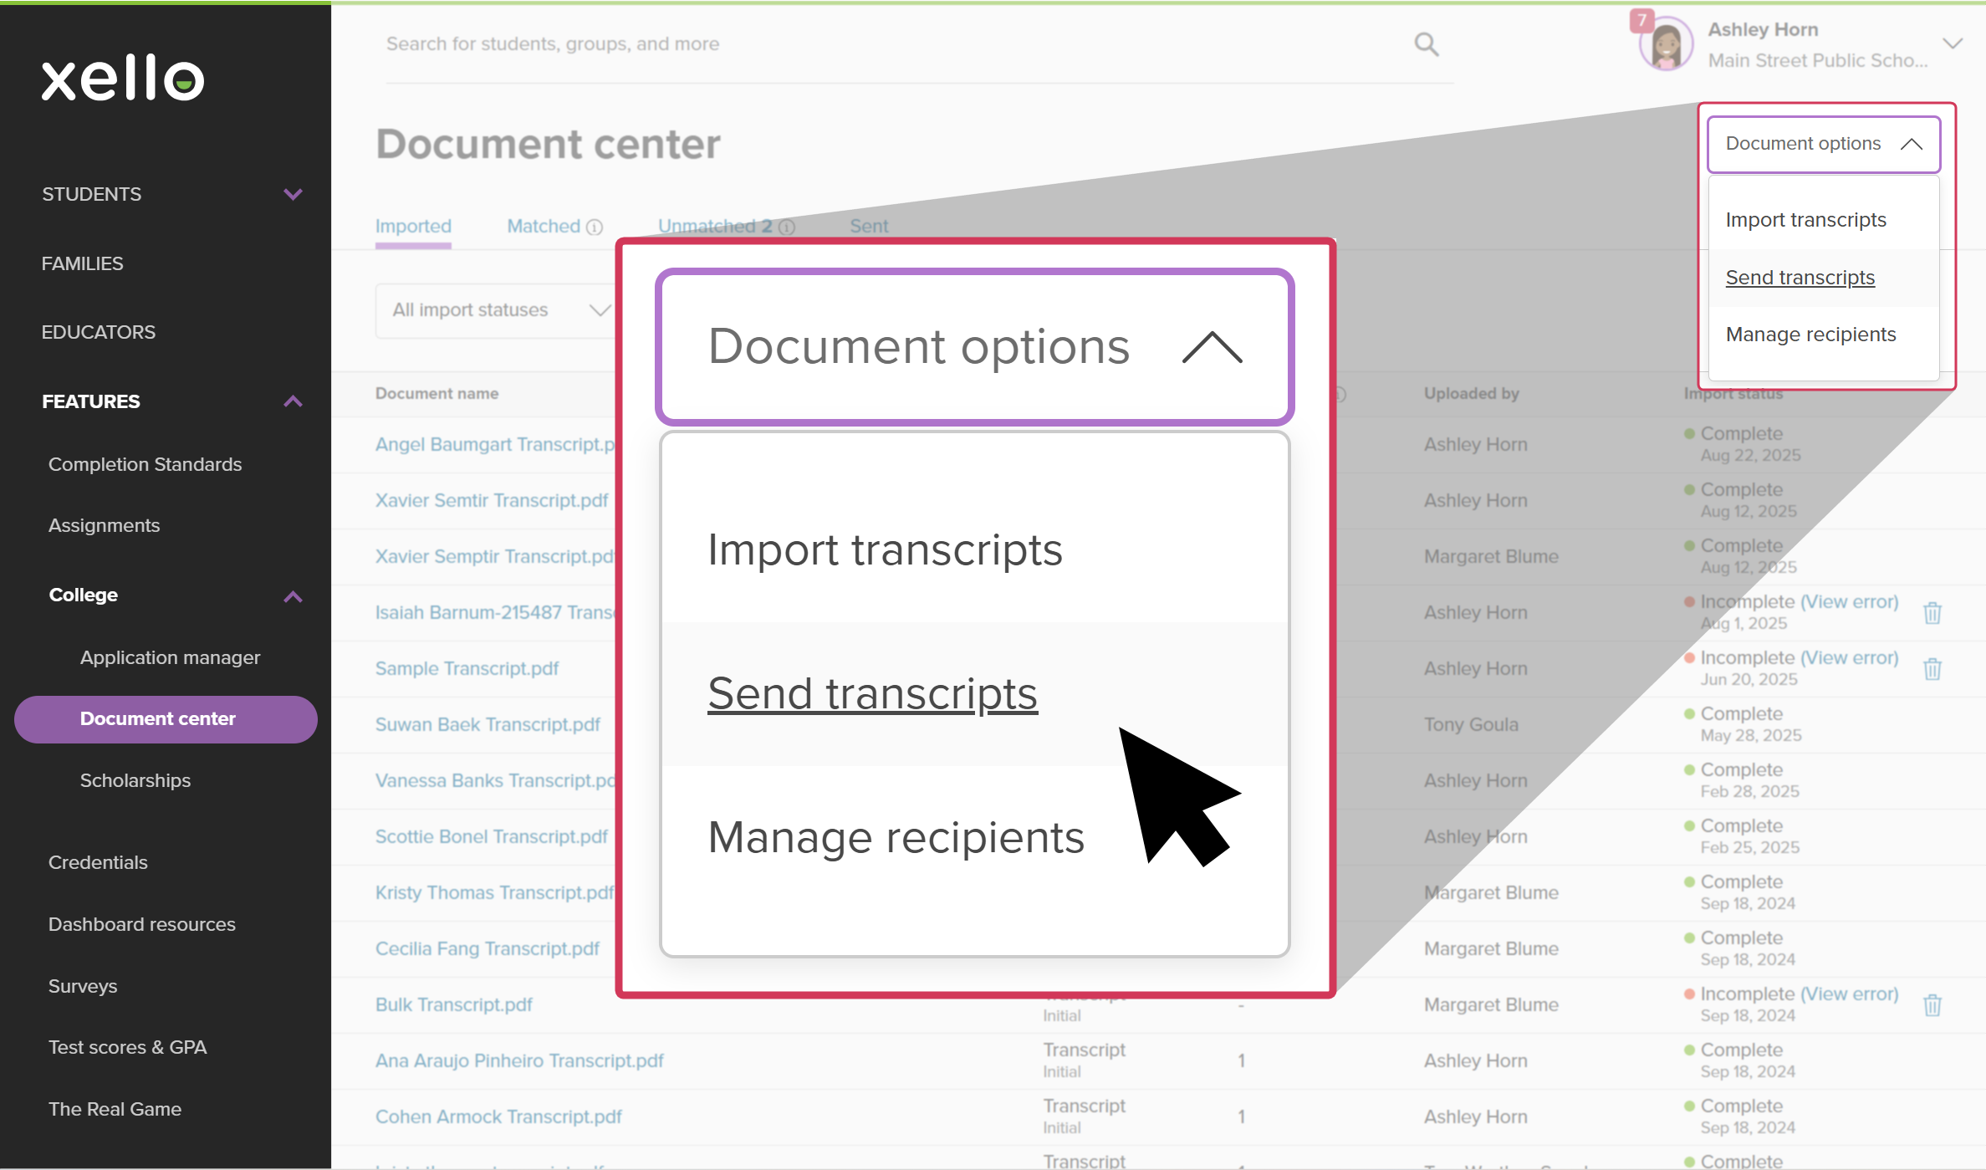Click the Xello logo
1986x1170 pixels.
[122, 79]
